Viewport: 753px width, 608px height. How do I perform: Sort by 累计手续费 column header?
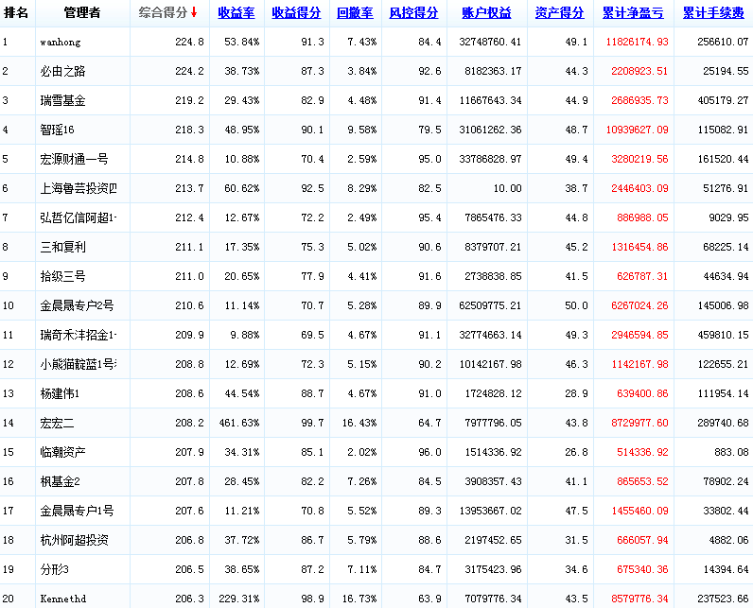click(713, 12)
